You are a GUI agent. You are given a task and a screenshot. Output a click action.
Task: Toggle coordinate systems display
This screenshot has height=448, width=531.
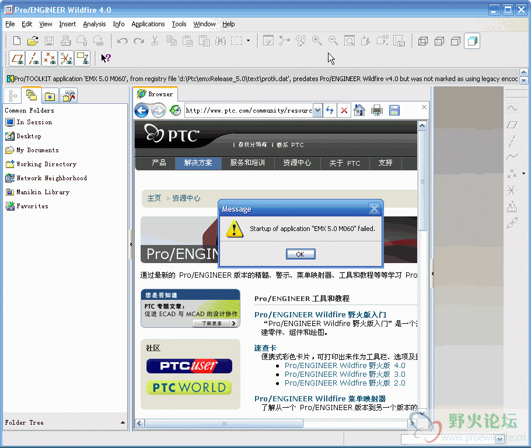click(66, 58)
